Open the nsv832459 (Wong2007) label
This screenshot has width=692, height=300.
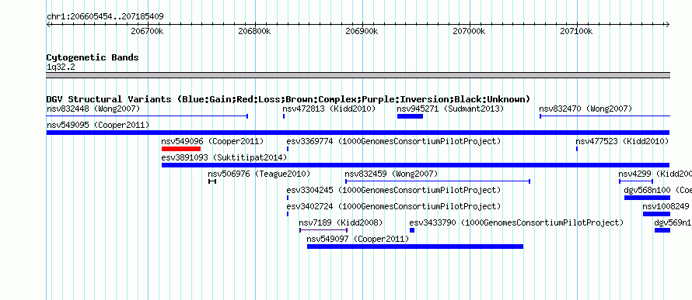pyautogui.click(x=391, y=174)
